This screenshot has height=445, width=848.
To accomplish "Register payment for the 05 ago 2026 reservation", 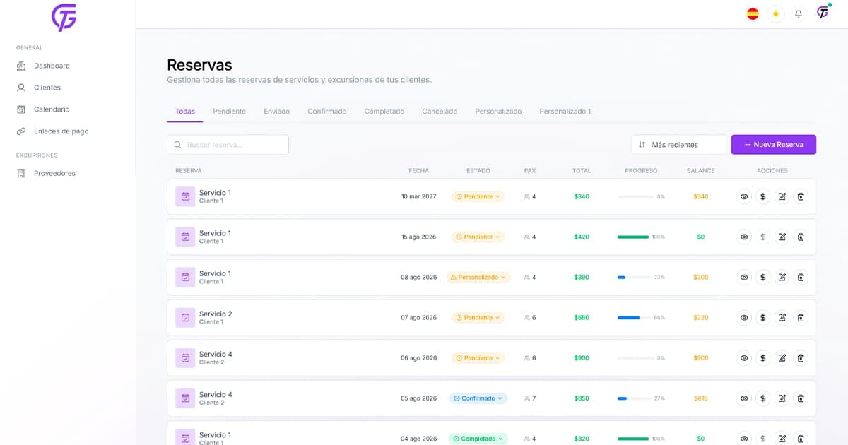I will [763, 398].
